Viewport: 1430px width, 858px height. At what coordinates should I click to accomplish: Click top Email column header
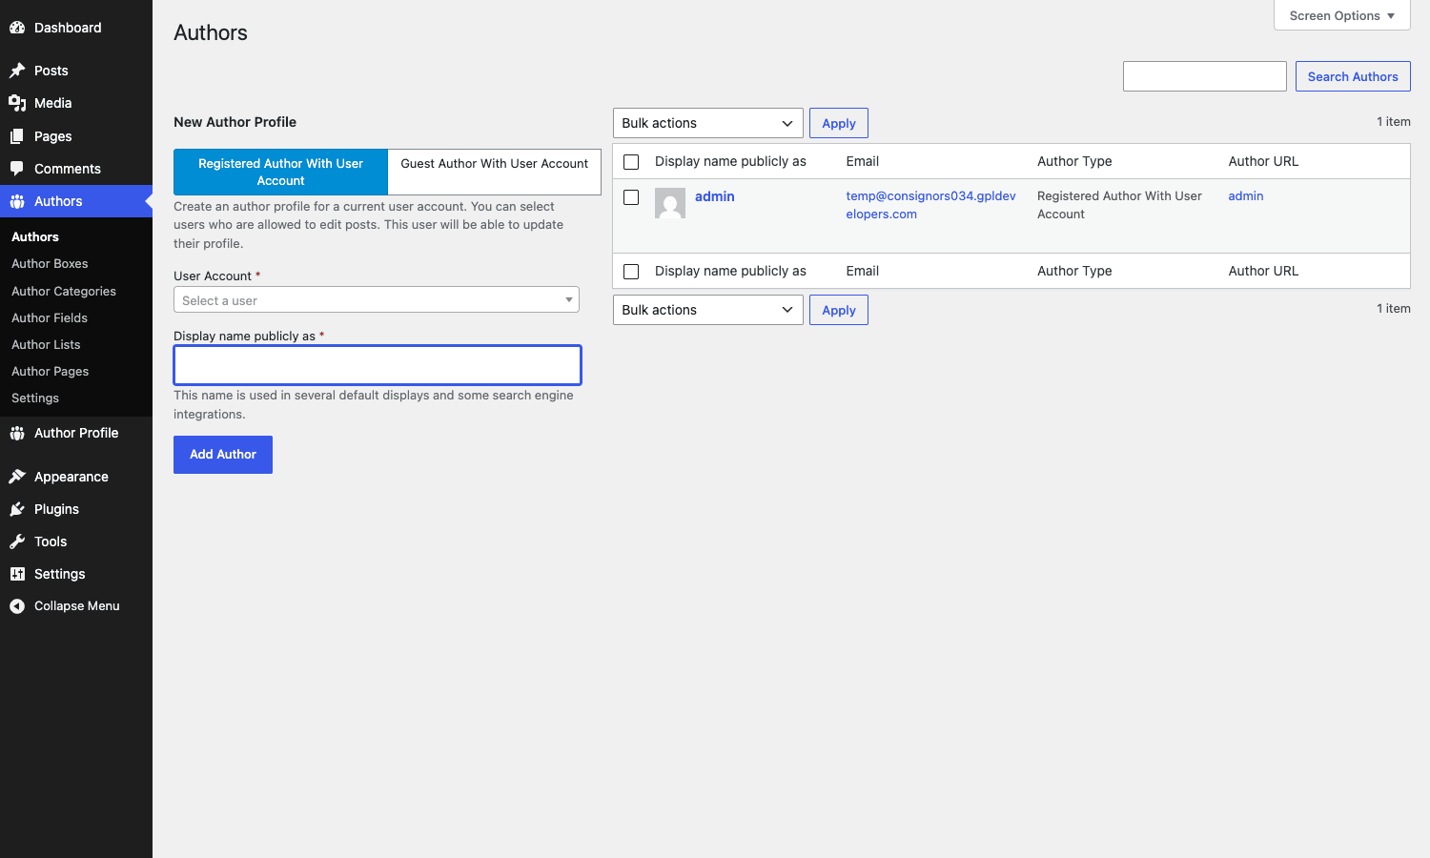coord(863,162)
